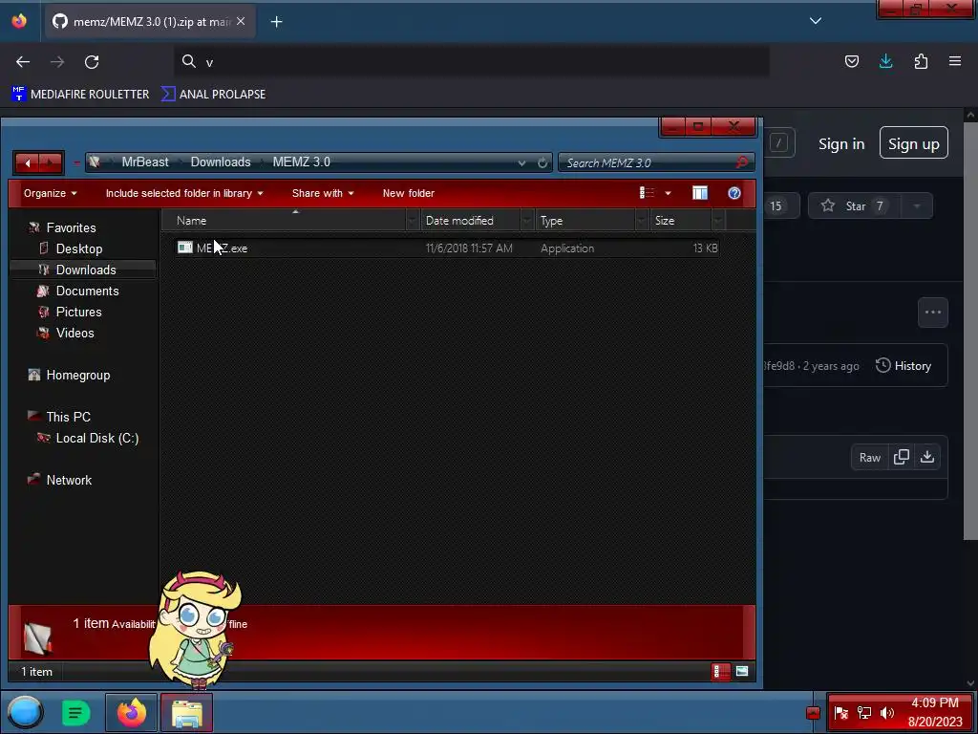
Task: Expand the list all tabs chevron
Action: pos(816,21)
